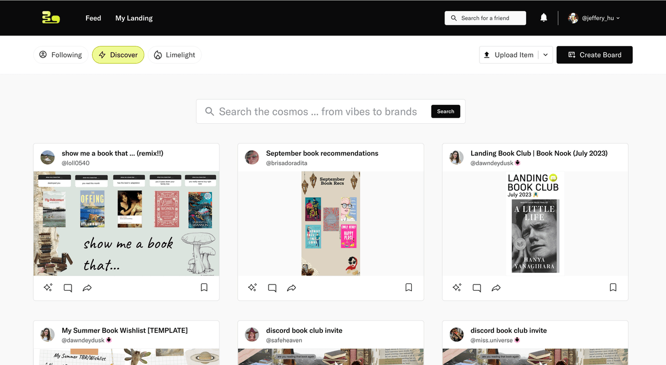Click sparkle icon on Landing Book Club card
The image size is (666, 365).
coord(457,287)
